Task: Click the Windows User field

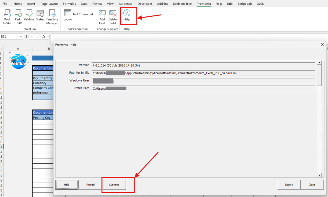Action: 203,81
